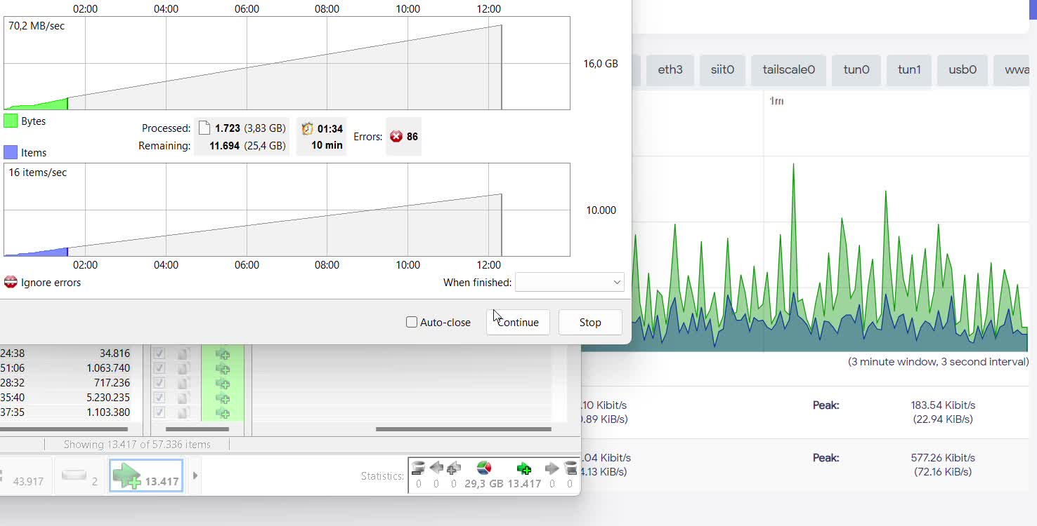Click the delete-right trash statistics icon
Image resolution: width=1037 pixels, height=526 pixels.
570,468
